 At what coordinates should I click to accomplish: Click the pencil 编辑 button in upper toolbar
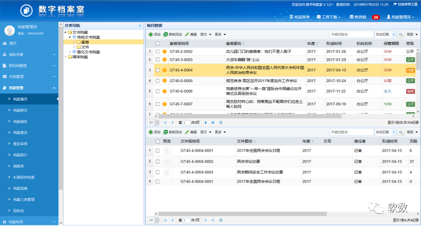point(191,34)
